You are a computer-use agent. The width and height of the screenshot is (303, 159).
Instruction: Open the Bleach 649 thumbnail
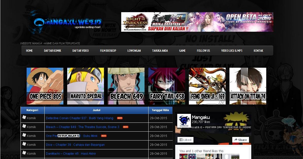pos(126,86)
